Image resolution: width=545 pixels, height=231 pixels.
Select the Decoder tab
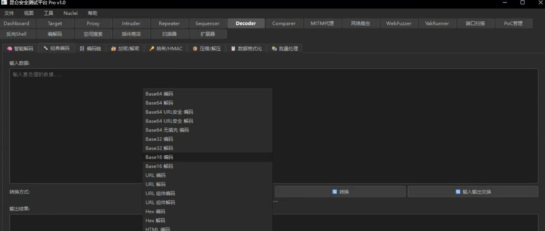(x=246, y=23)
